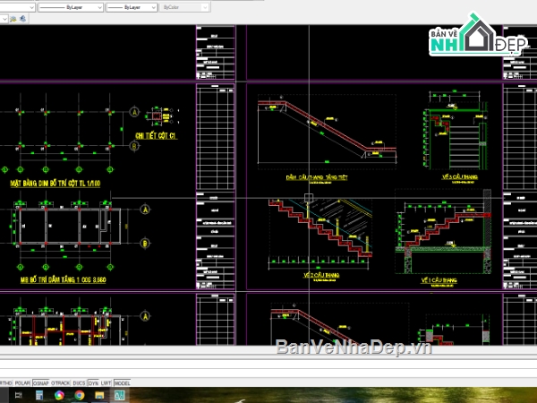
Task: Select "MB BỐ TRÍ DẦM TẦNG 1 COS 3.660" title
Action: (63, 279)
